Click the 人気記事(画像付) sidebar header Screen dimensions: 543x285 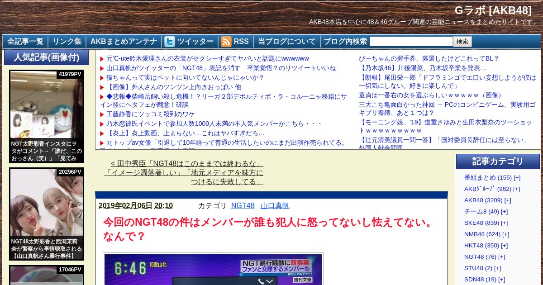click(x=46, y=57)
